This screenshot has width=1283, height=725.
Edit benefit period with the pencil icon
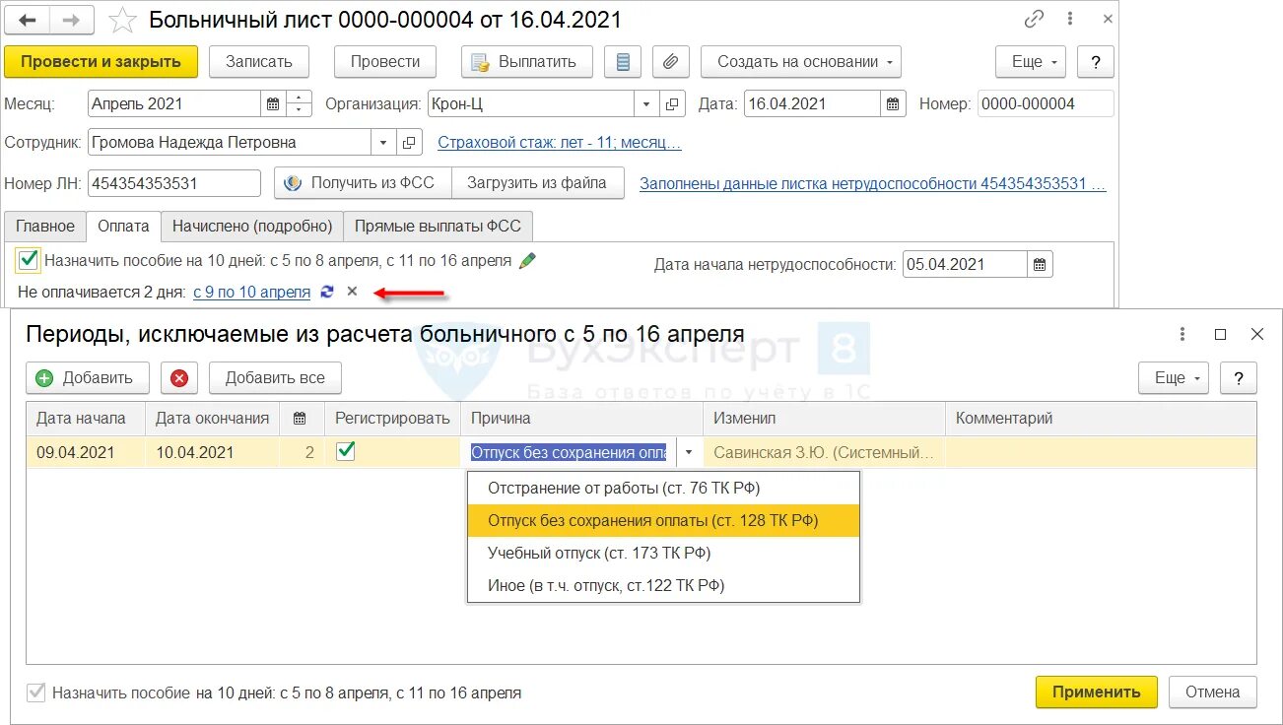[528, 261]
